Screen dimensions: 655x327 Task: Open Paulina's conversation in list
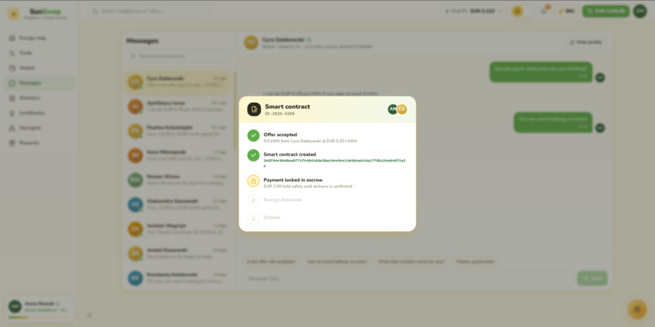pyautogui.click(x=178, y=131)
